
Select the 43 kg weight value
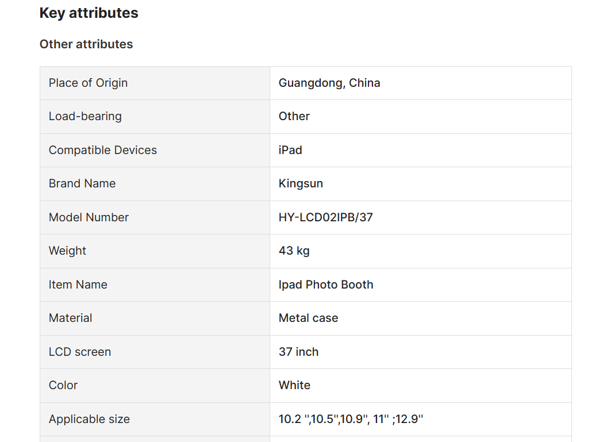(x=294, y=251)
